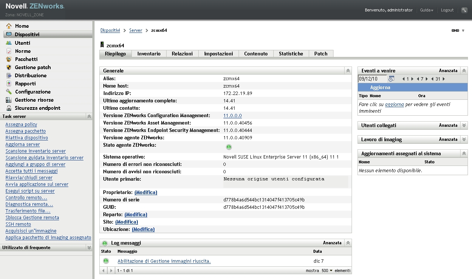
Task: Click the Rapporti chart icon
Action: point(9,84)
